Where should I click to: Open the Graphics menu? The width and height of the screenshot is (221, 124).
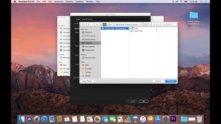pyautogui.click(x=79, y=1)
